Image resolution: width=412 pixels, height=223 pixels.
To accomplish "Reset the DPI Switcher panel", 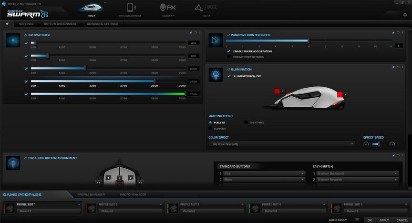I will point(196,32).
